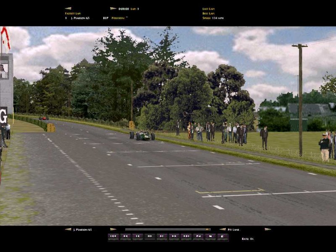336x252 pixels.
Task: Click the Speed: 134 mph readout
Action: pos(213,18)
